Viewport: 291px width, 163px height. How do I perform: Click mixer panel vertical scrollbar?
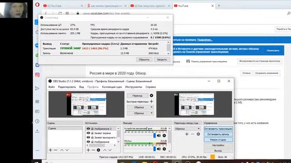[x=170, y=139]
